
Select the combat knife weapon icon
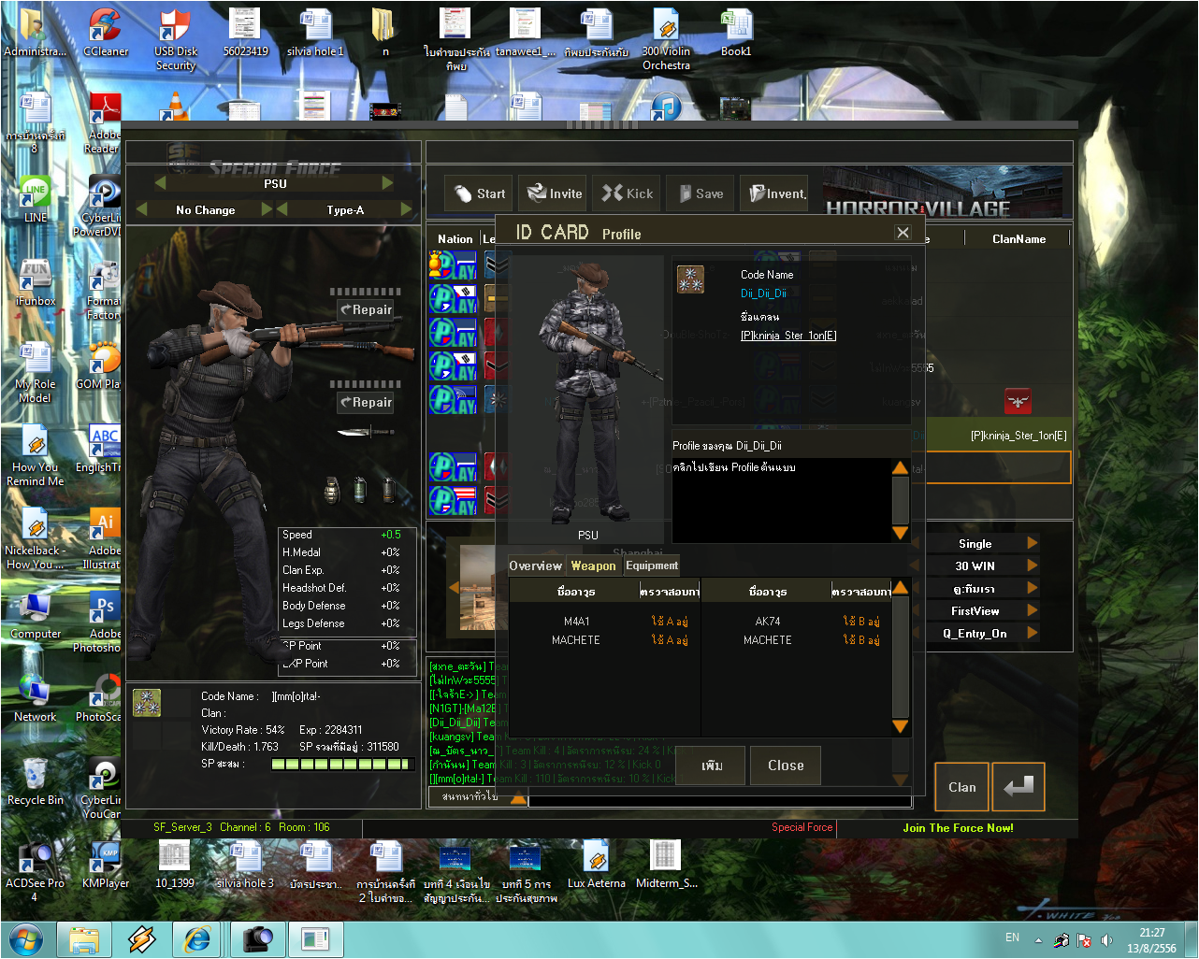coord(366,432)
